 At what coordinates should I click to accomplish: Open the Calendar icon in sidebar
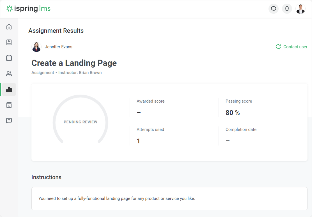[x=9, y=58]
